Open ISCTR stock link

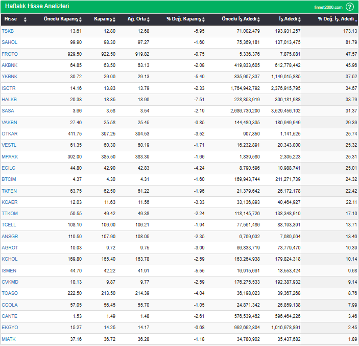click(x=9, y=88)
